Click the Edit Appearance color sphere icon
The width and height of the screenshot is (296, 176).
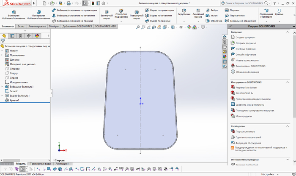click(x=189, y=27)
